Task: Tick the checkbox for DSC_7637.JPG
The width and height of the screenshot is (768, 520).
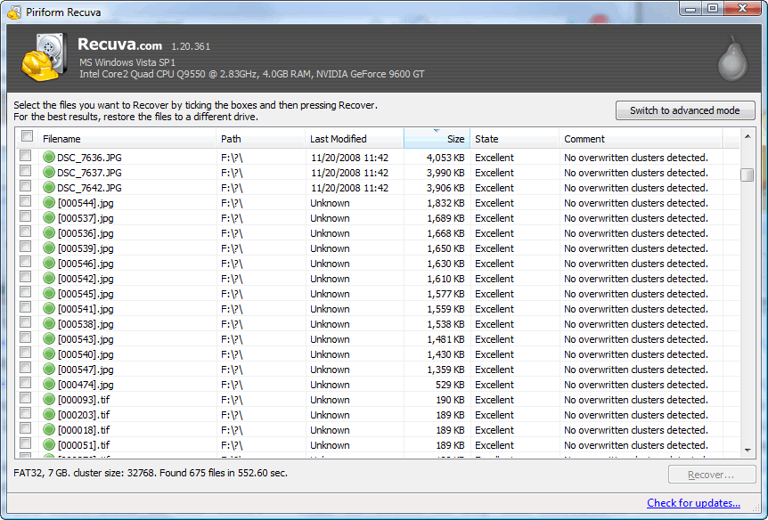Action: click(x=26, y=171)
